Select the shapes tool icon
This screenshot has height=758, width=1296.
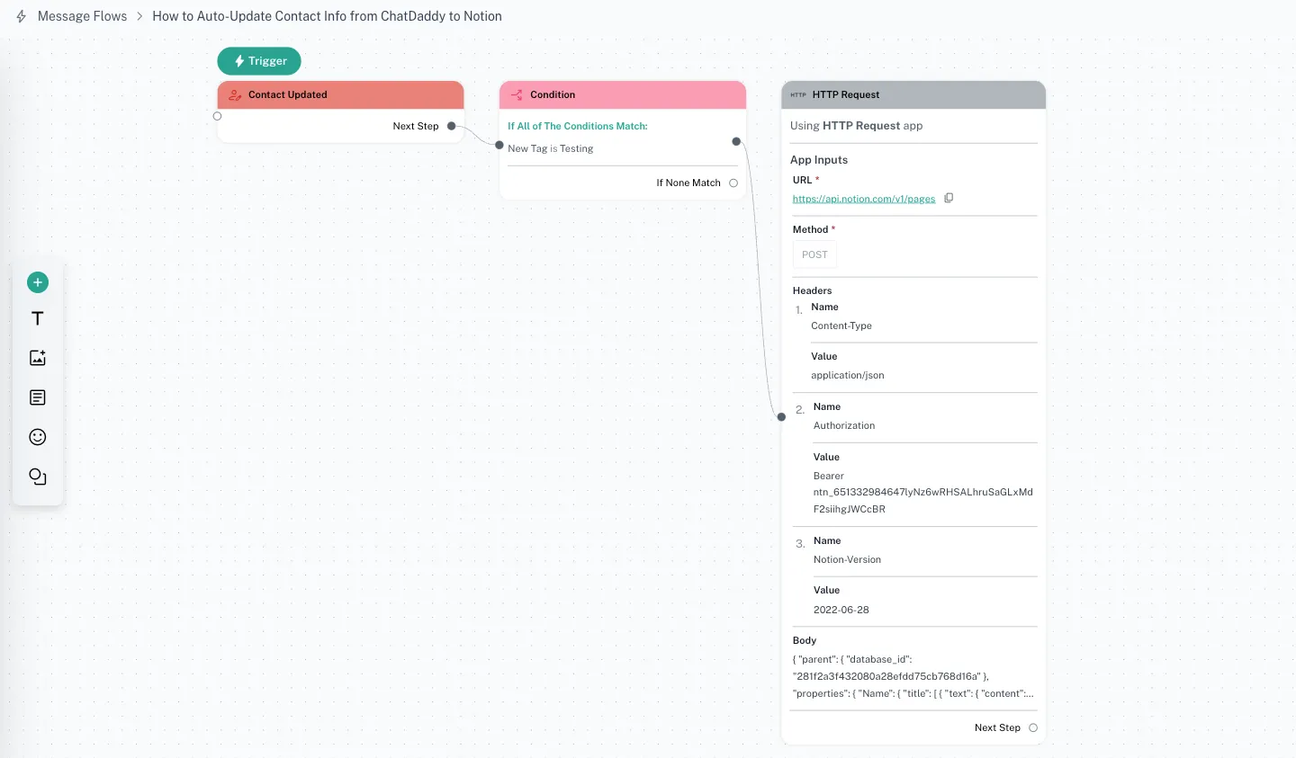pos(38,477)
